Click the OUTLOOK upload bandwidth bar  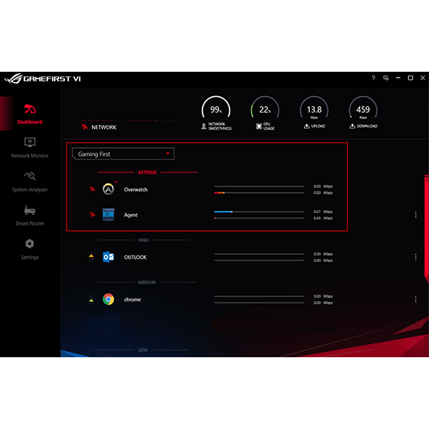tap(259, 254)
